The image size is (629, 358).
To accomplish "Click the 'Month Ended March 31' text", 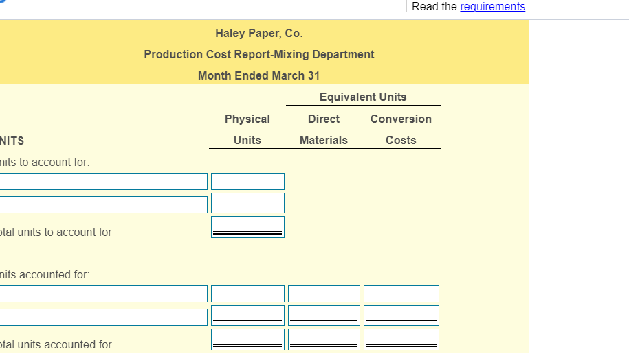I will tap(259, 75).
